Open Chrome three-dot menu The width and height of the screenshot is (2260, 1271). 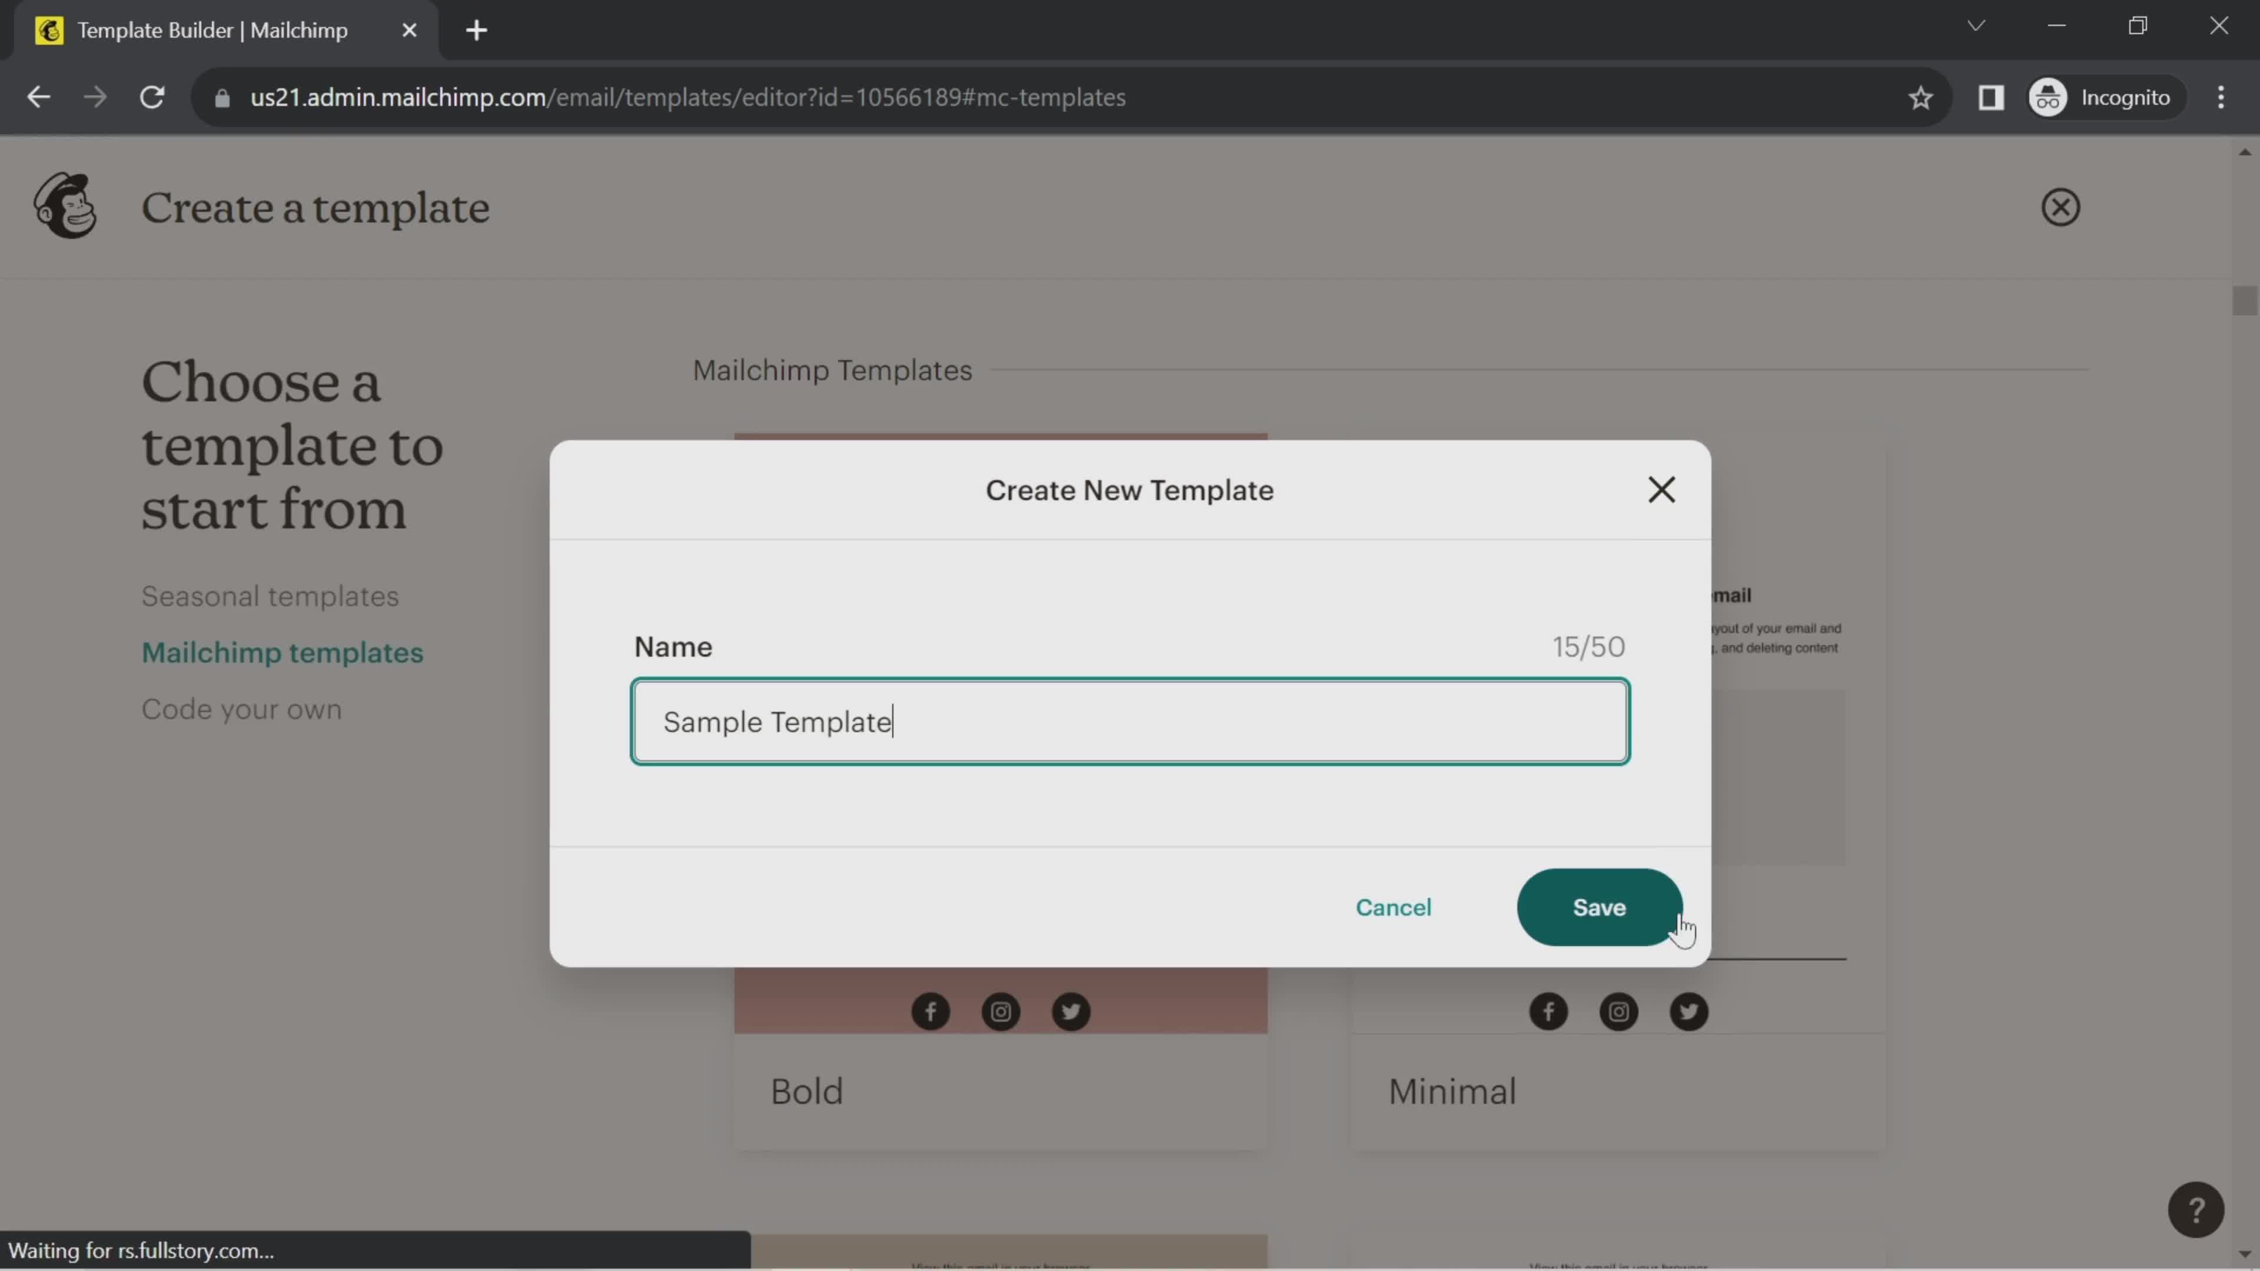(2221, 97)
